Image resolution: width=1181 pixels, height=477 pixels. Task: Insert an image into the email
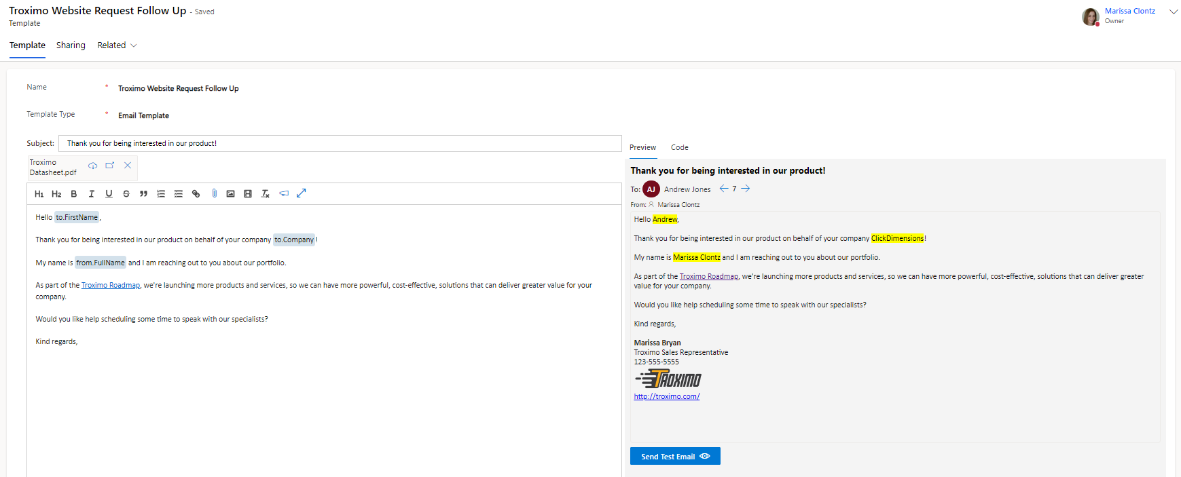tap(231, 194)
